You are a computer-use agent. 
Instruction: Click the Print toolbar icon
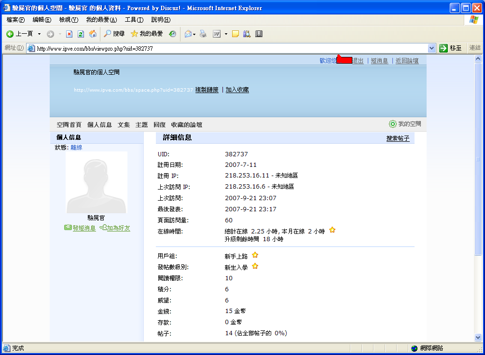click(x=203, y=34)
